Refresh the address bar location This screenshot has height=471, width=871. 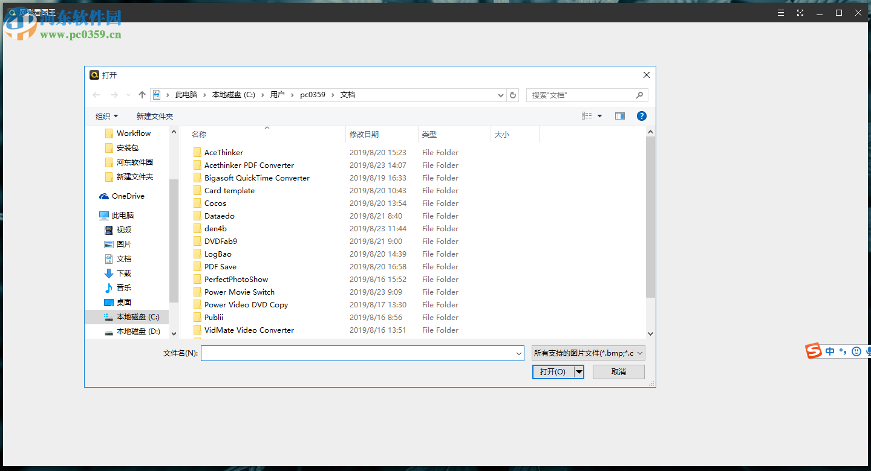[x=514, y=95]
